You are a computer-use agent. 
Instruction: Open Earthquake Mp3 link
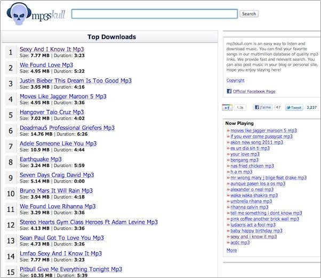pos(41,159)
